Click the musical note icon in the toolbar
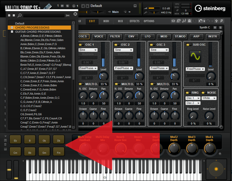 click(x=184, y=21)
